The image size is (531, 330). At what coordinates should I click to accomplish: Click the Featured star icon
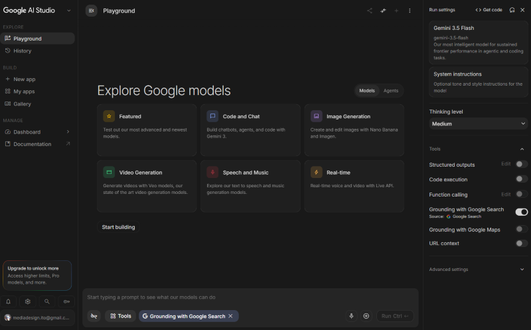click(x=109, y=116)
